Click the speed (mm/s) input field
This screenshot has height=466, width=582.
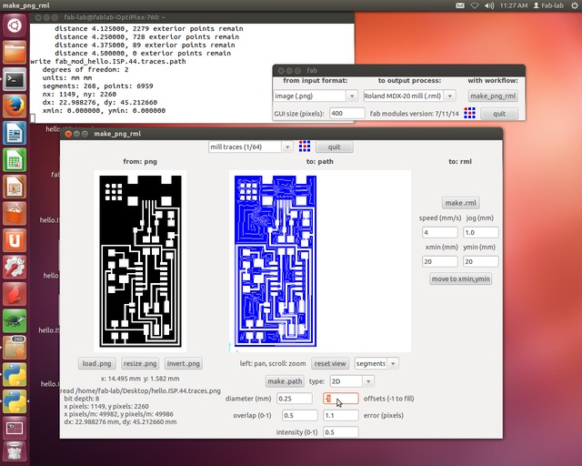click(440, 232)
